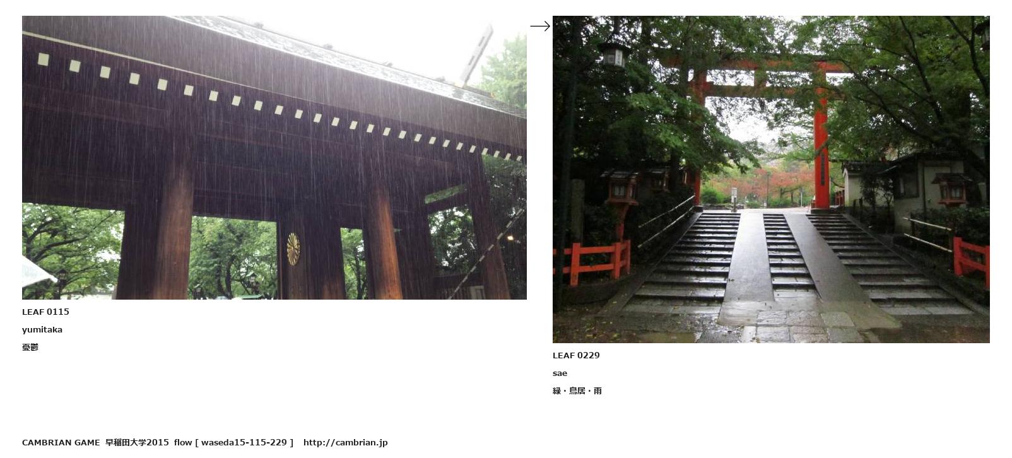Click the author name sae
The height and width of the screenshot is (458, 1012).
pos(560,373)
